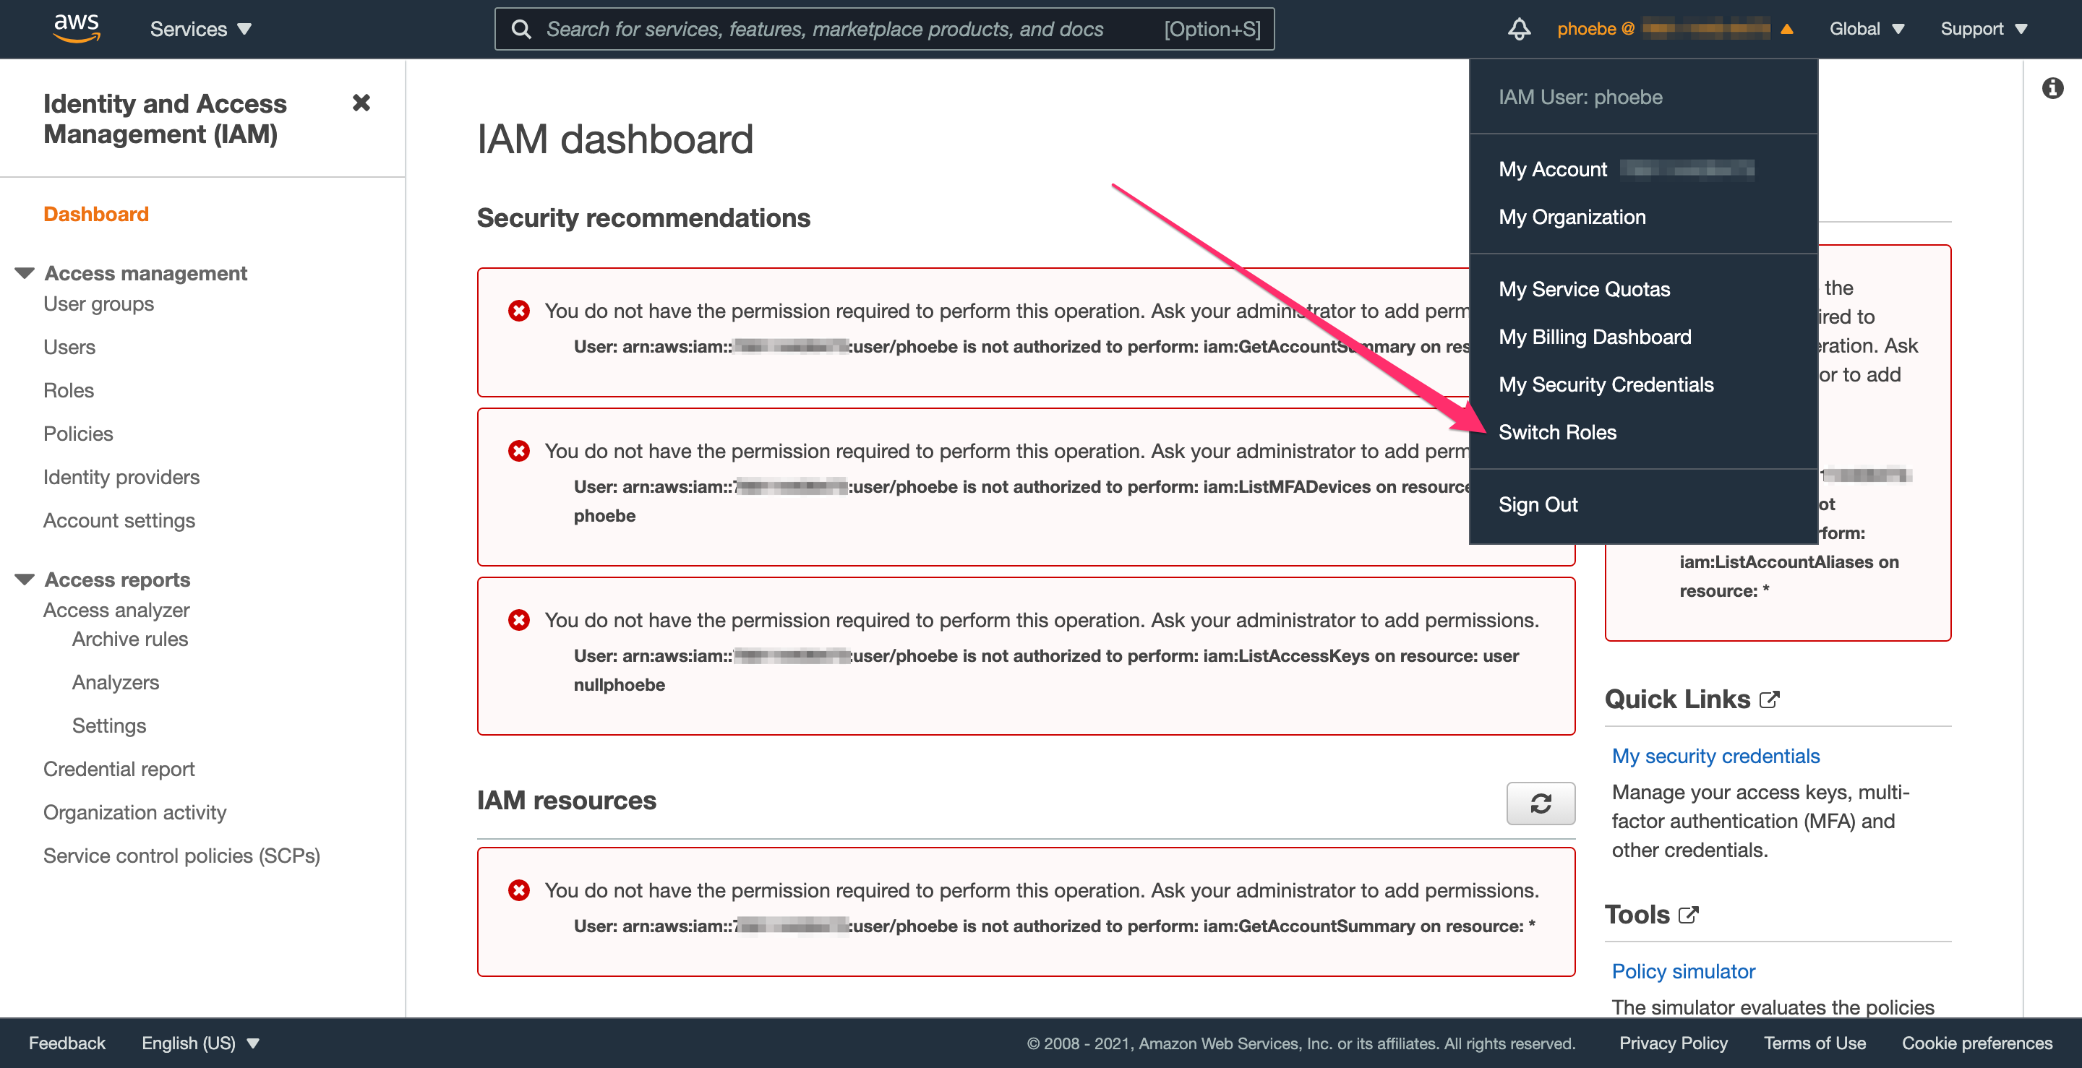The image size is (2082, 1068).
Task: Open My Billing Dashboard
Action: pyautogui.click(x=1595, y=337)
